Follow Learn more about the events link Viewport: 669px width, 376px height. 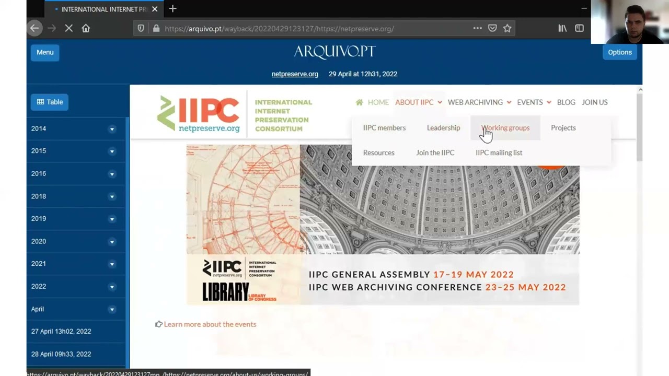tap(210, 324)
